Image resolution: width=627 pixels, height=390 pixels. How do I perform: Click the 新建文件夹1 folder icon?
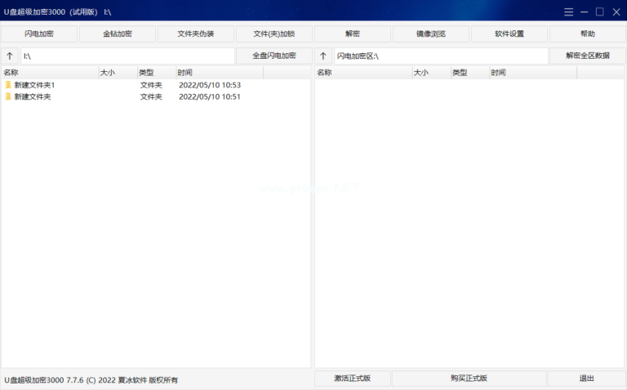click(8, 85)
